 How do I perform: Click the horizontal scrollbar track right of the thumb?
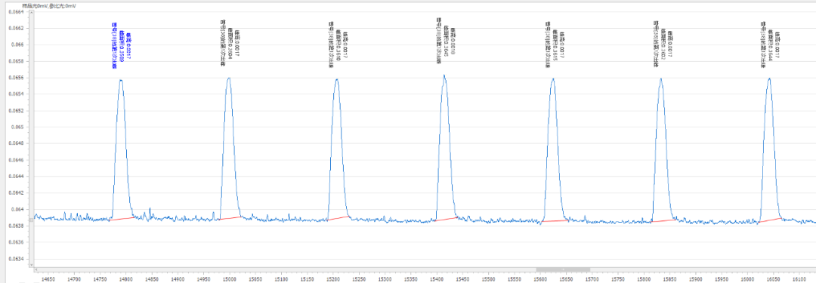703,269
